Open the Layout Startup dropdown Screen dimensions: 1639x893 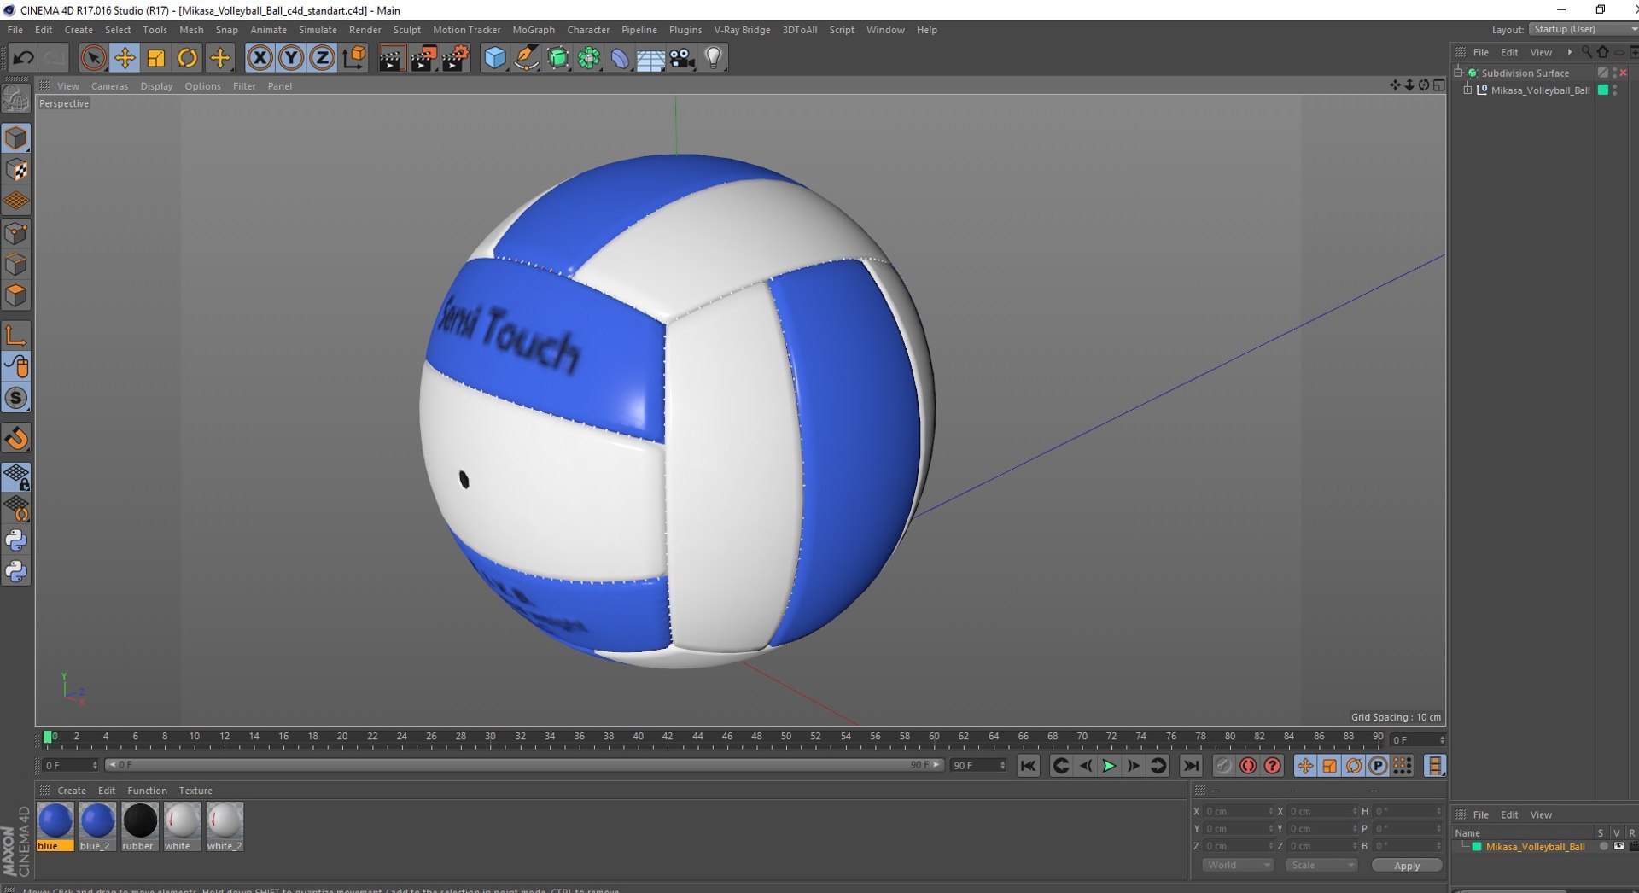(x=1584, y=29)
